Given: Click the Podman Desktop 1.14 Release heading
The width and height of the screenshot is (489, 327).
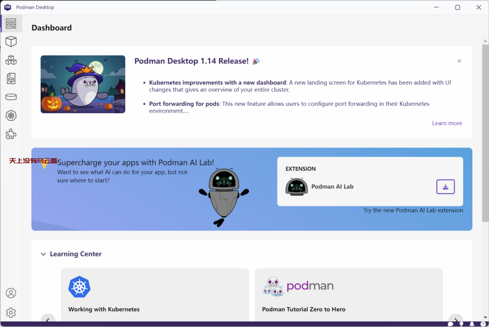Looking at the screenshot, I should point(191,61).
